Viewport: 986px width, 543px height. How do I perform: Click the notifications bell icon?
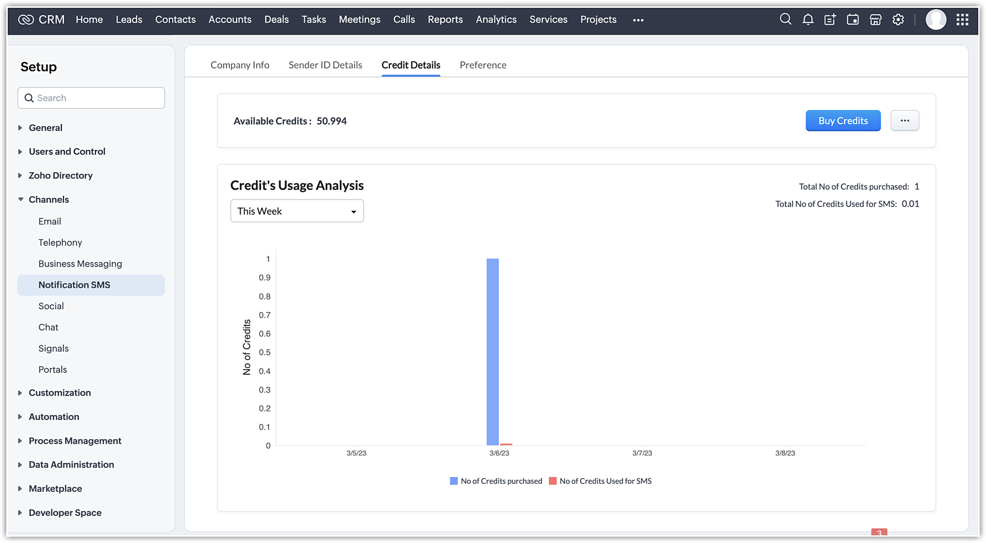(808, 20)
